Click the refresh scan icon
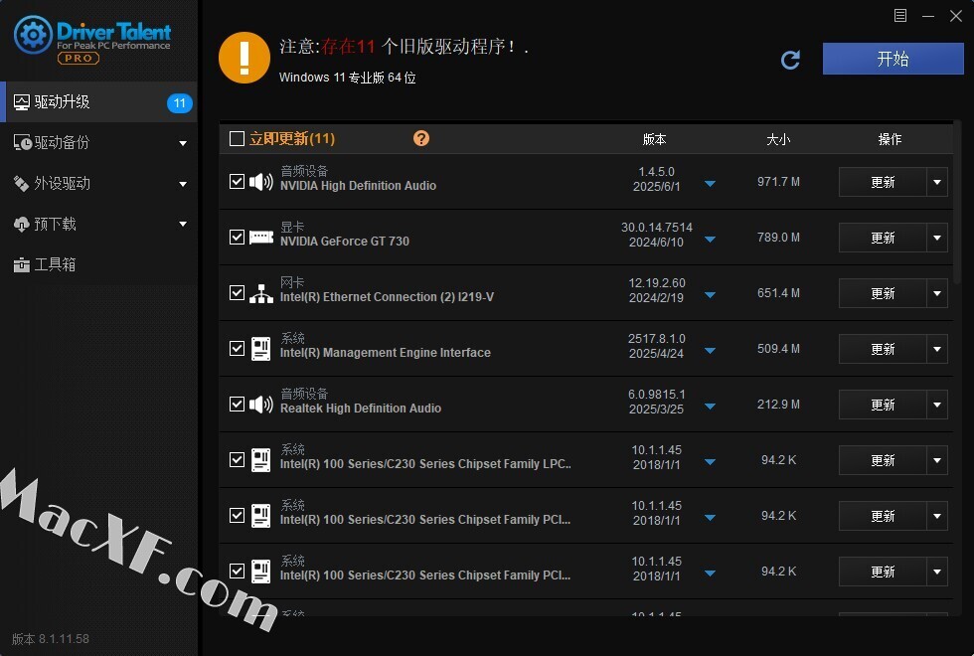This screenshot has width=974, height=656. click(790, 61)
